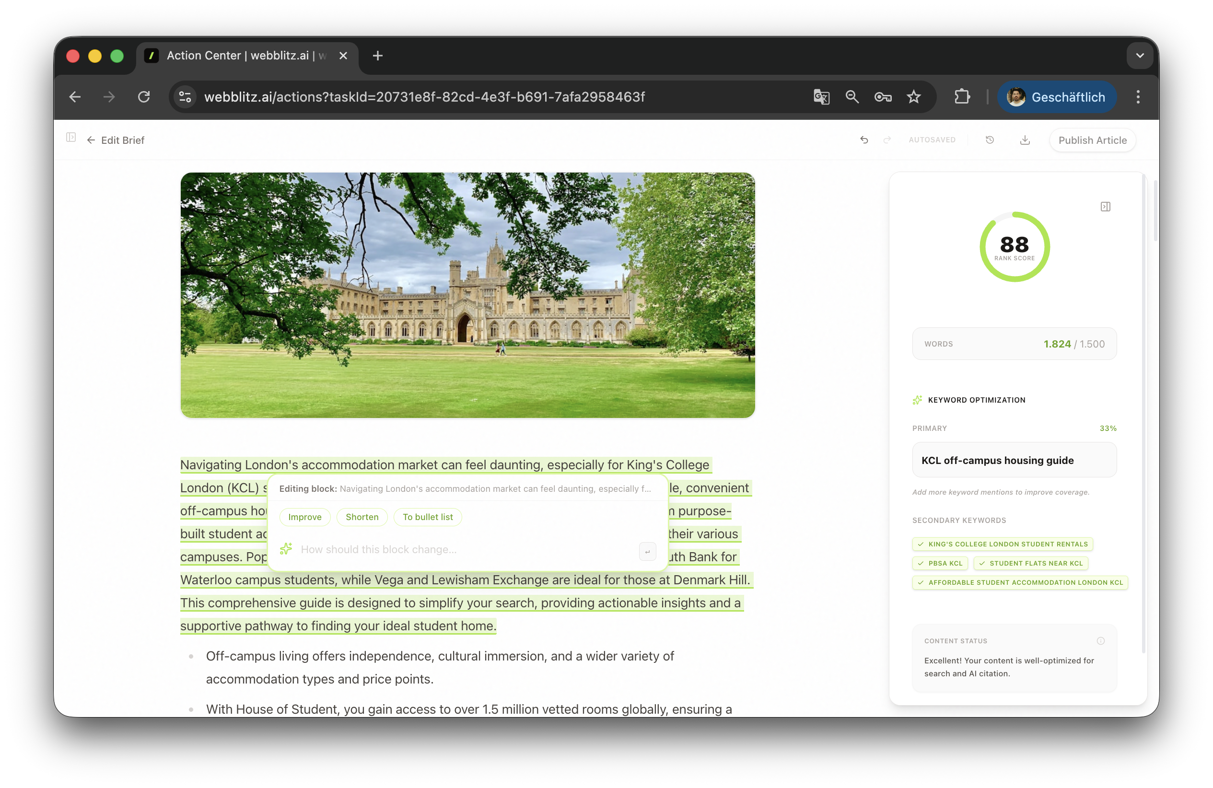Select the Action Center browser tab
The height and width of the screenshot is (788, 1213).
(240, 56)
